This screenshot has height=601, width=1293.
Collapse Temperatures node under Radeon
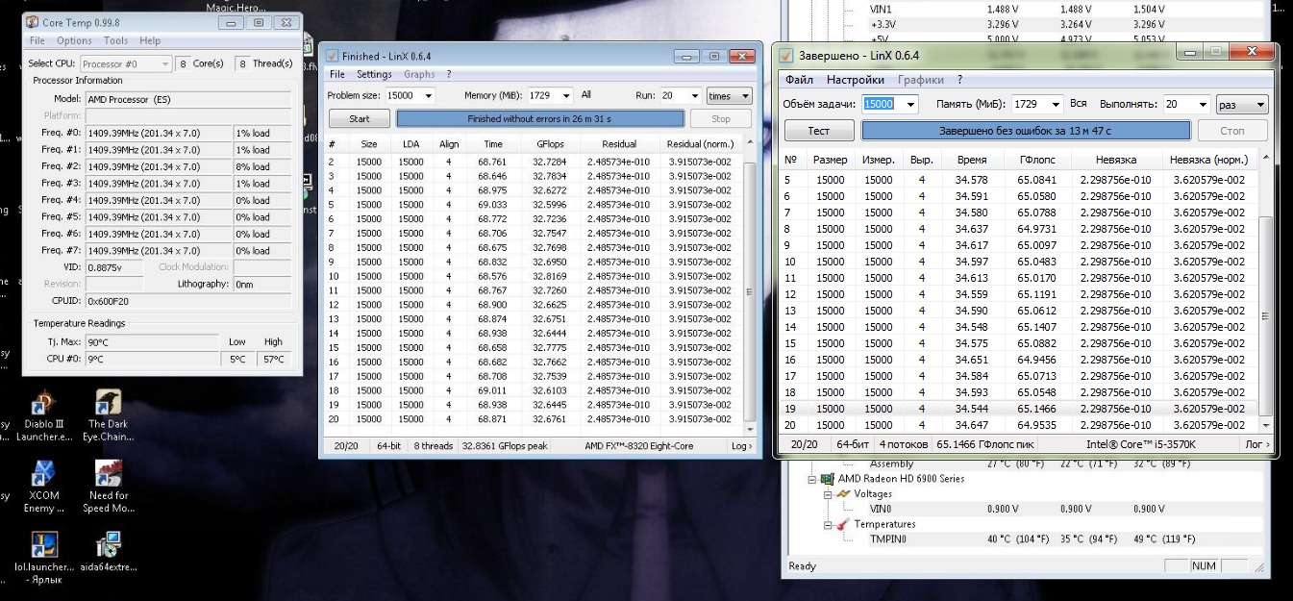(828, 525)
